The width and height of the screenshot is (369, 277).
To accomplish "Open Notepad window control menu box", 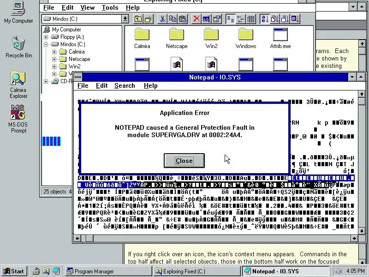I will pyautogui.click(x=77, y=77).
